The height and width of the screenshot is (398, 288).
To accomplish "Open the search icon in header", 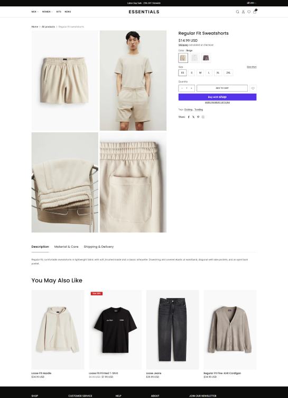I will click(238, 12).
